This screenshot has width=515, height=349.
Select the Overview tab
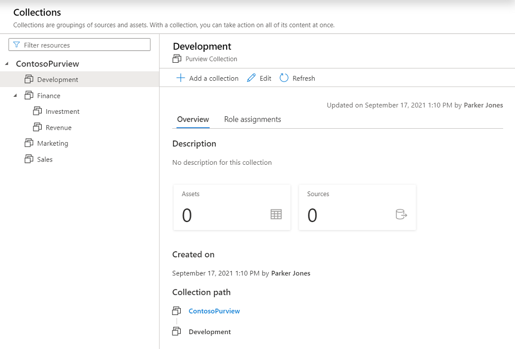pyautogui.click(x=193, y=119)
